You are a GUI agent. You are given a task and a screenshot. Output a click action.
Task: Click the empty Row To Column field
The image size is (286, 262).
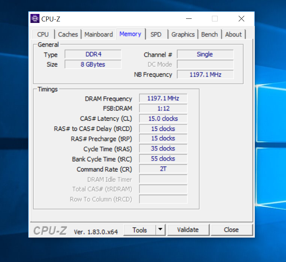tap(163, 199)
